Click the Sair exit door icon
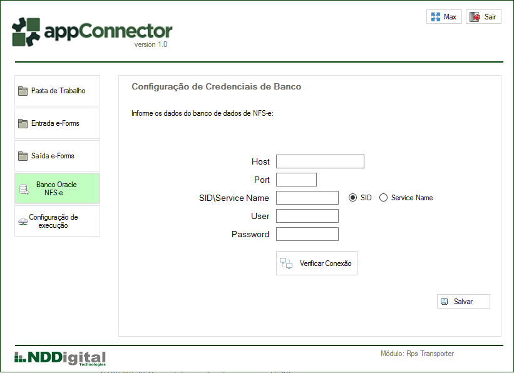 pos(475,17)
